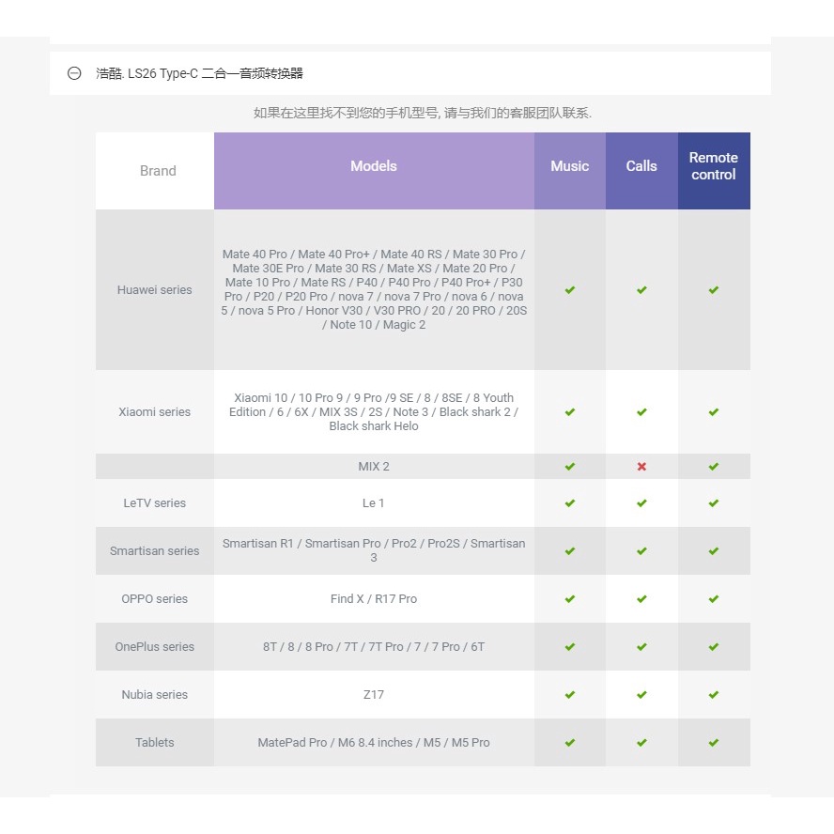The image size is (834, 834).
Task: Click the LeTV series Music checkmark
Action: [570, 503]
